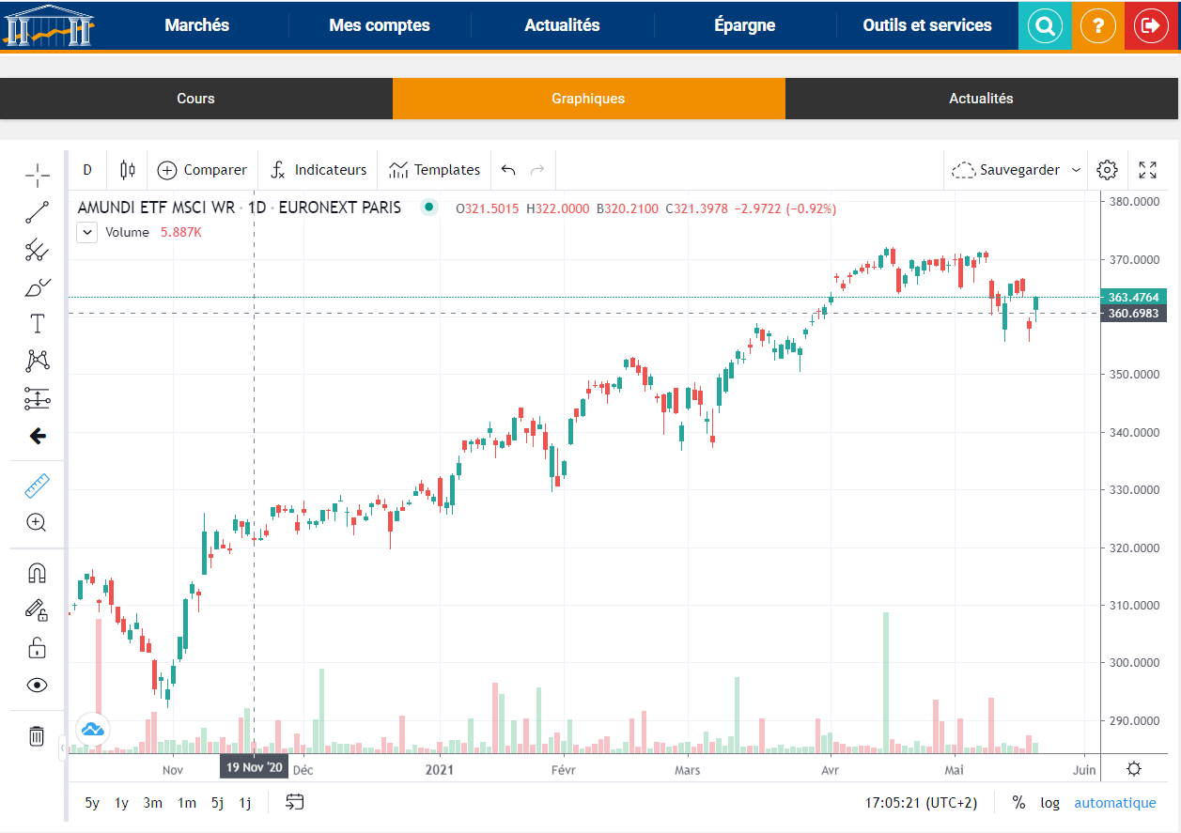Change the D interval selector
Image resolution: width=1181 pixels, height=833 pixels.
click(x=87, y=170)
